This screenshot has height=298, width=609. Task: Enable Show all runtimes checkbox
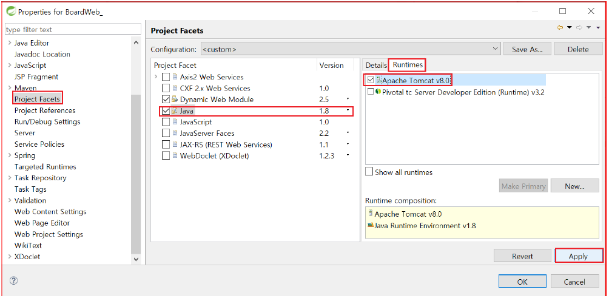tap(369, 172)
